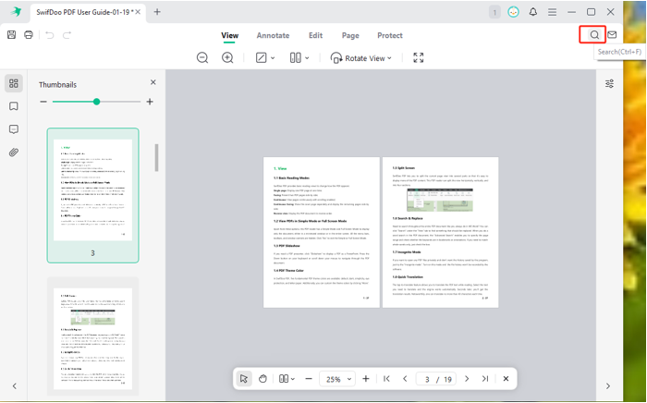Open the 25% zoom level dropdown

(x=336, y=379)
